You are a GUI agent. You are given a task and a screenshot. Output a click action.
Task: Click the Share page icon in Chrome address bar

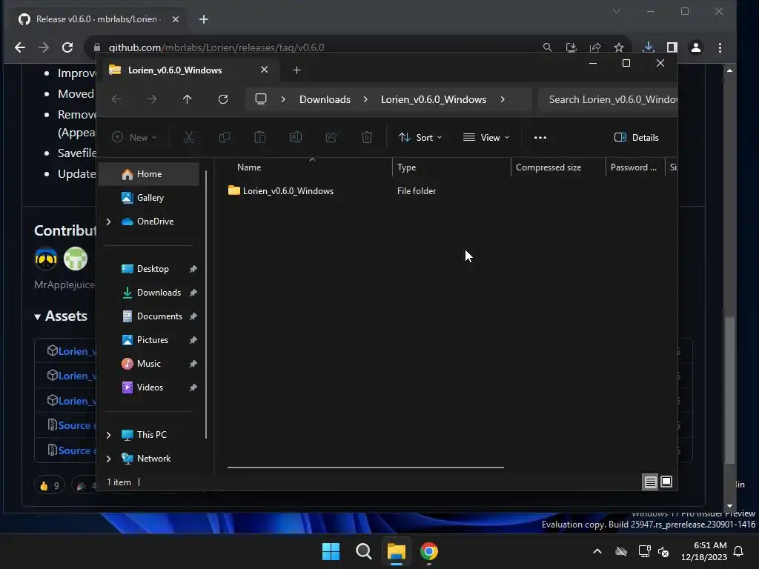(595, 47)
